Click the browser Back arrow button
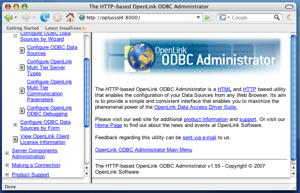 pos(8,17)
